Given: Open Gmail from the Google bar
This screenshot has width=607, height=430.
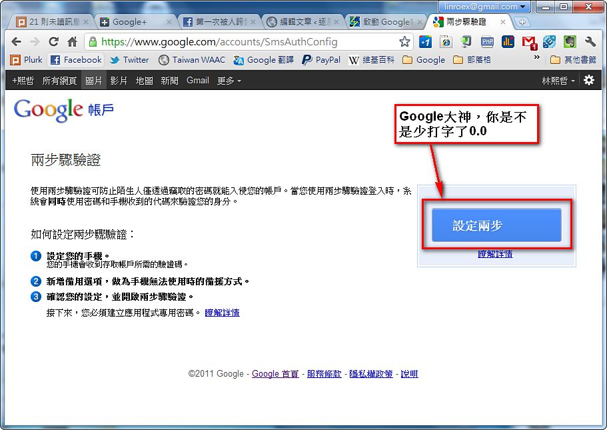Looking at the screenshot, I should pos(198,81).
